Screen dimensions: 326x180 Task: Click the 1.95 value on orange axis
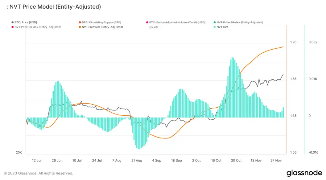tap(293, 42)
